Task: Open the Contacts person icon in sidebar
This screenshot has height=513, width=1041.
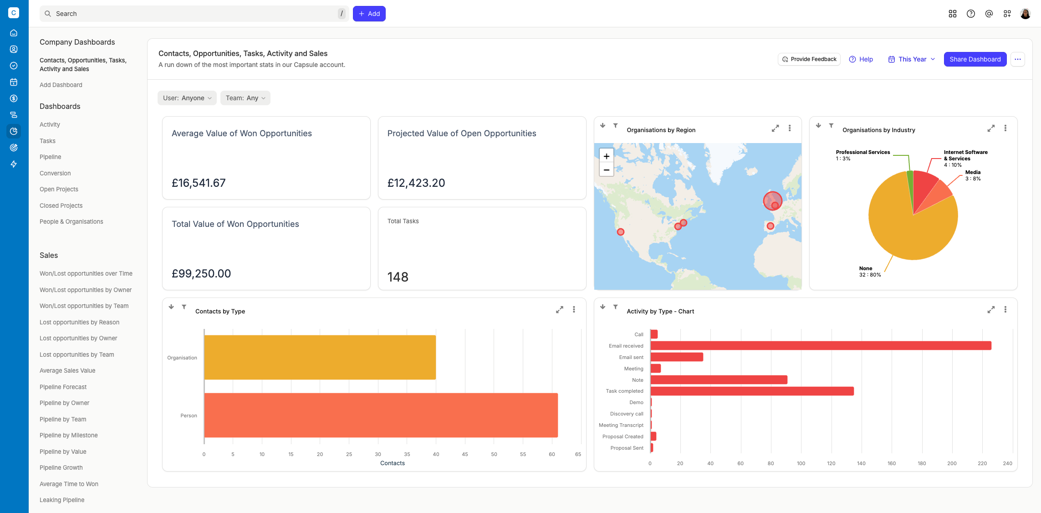Action: 14,49
